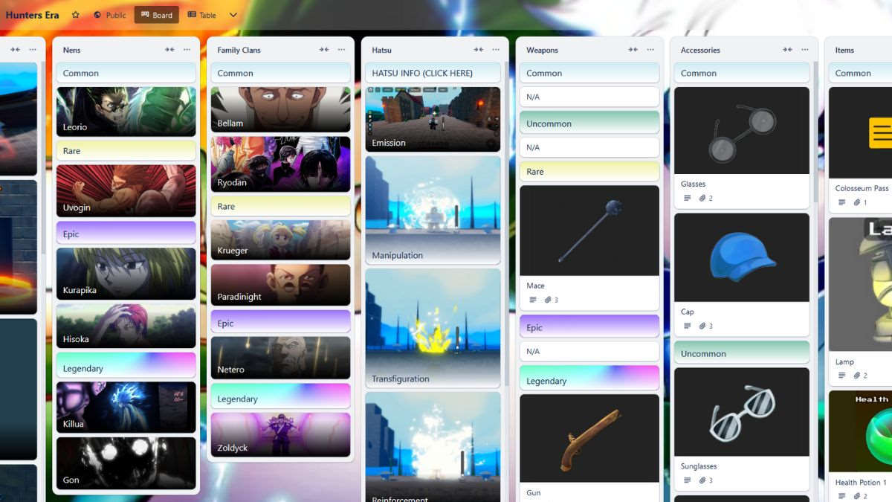Switch to the Table view
This screenshot has height=502, width=892.
pos(201,15)
